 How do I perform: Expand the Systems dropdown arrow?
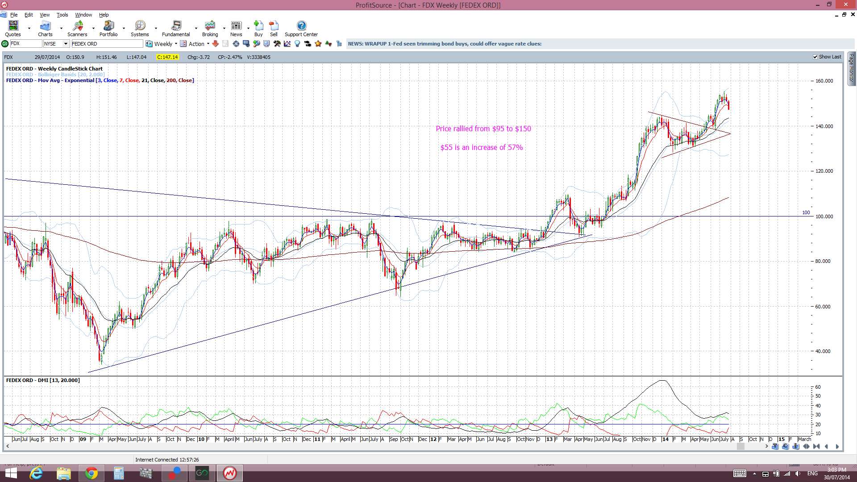click(156, 28)
